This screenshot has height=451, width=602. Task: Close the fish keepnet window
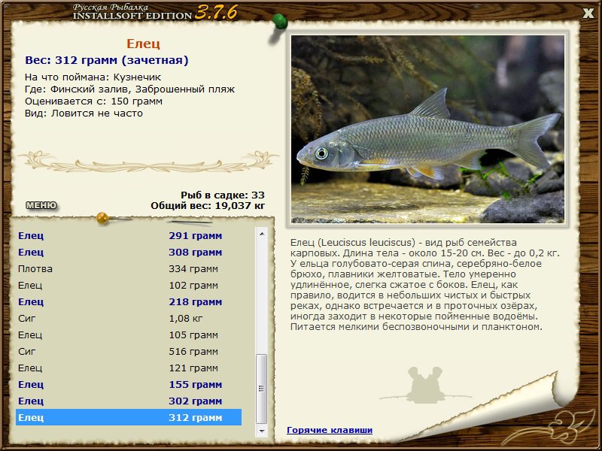pyautogui.click(x=588, y=14)
